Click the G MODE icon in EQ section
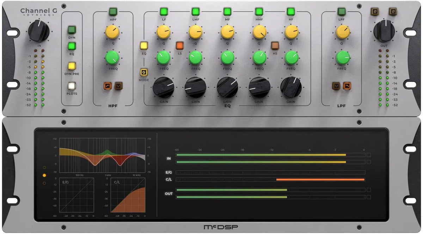Viewport: 423px width, 234px height. click(x=143, y=73)
